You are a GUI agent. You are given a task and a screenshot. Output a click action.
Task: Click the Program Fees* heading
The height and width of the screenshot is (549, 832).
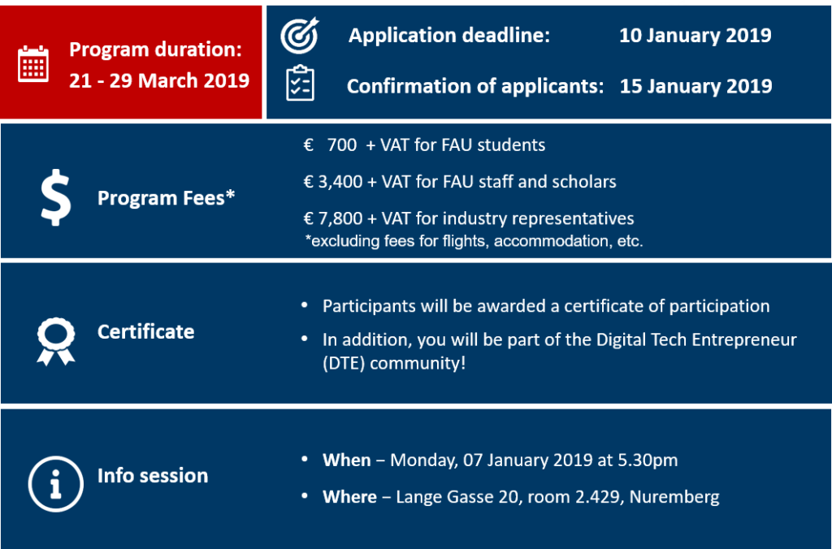pyautogui.click(x=166, y=197)
